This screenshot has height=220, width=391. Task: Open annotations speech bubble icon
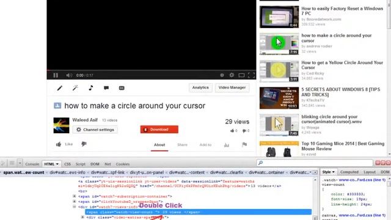[x=106, y=88]
